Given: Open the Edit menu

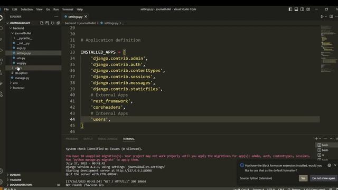Looking at the screenshot, I should tap(14, 9).
